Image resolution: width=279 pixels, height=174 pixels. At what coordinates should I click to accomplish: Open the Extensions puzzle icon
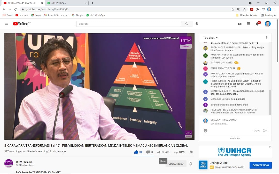click(257, 10)
